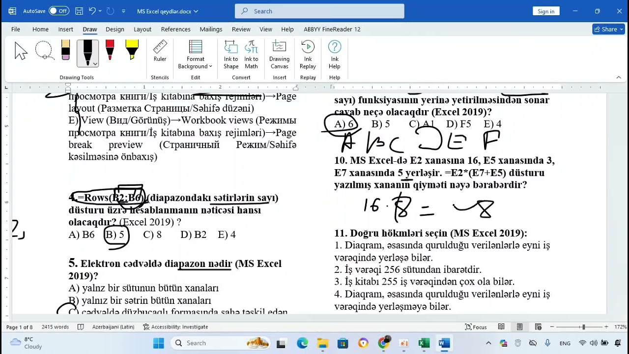
Task: Open the Mailings tab
Action: point(211,29)
